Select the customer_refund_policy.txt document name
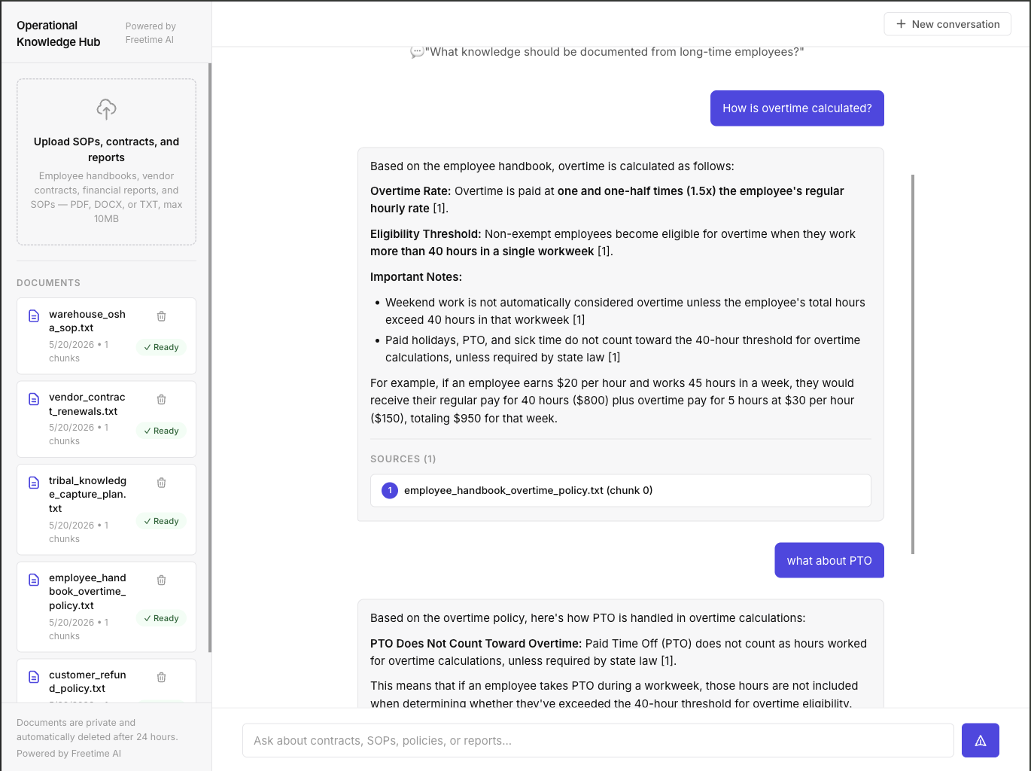Screen dimensions: 1031x771 coord(87,681)
